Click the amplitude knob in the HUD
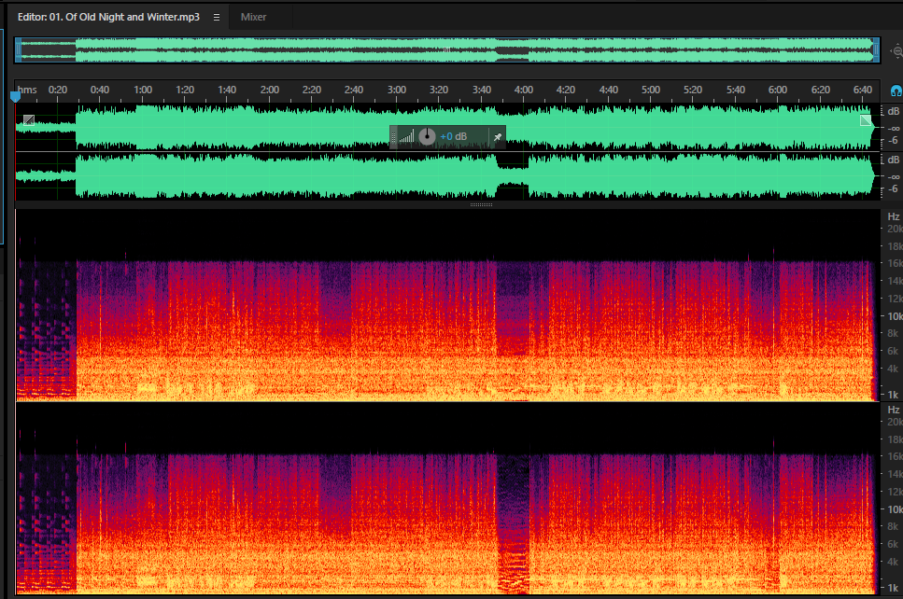Screen dimensions: 903x599 tap(427, 136)
